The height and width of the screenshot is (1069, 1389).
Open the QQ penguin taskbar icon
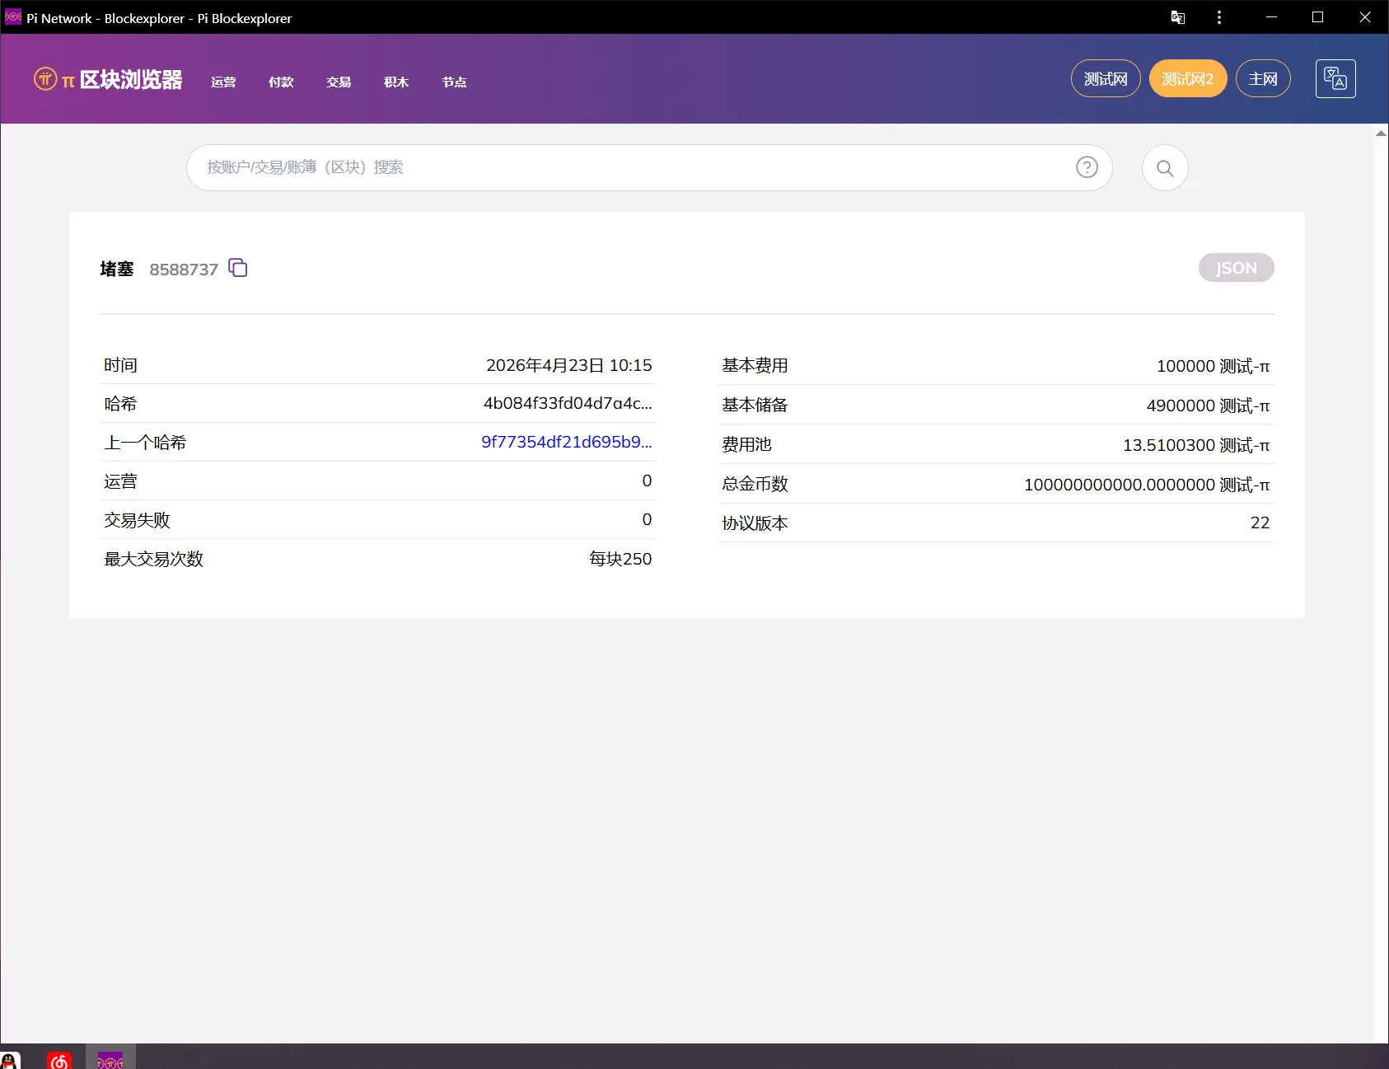point(10,1060)
